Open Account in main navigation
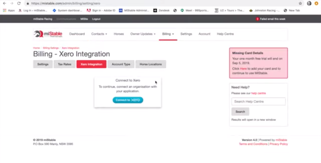 click(204, 34)
